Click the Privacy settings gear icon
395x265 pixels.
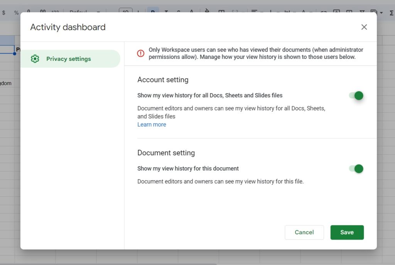coord(35,59)
